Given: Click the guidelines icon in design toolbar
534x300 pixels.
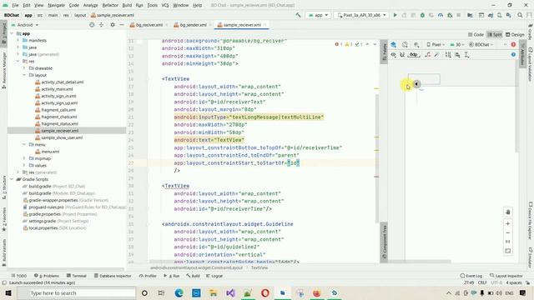Looking at the screenshot, I should [467, 55].
